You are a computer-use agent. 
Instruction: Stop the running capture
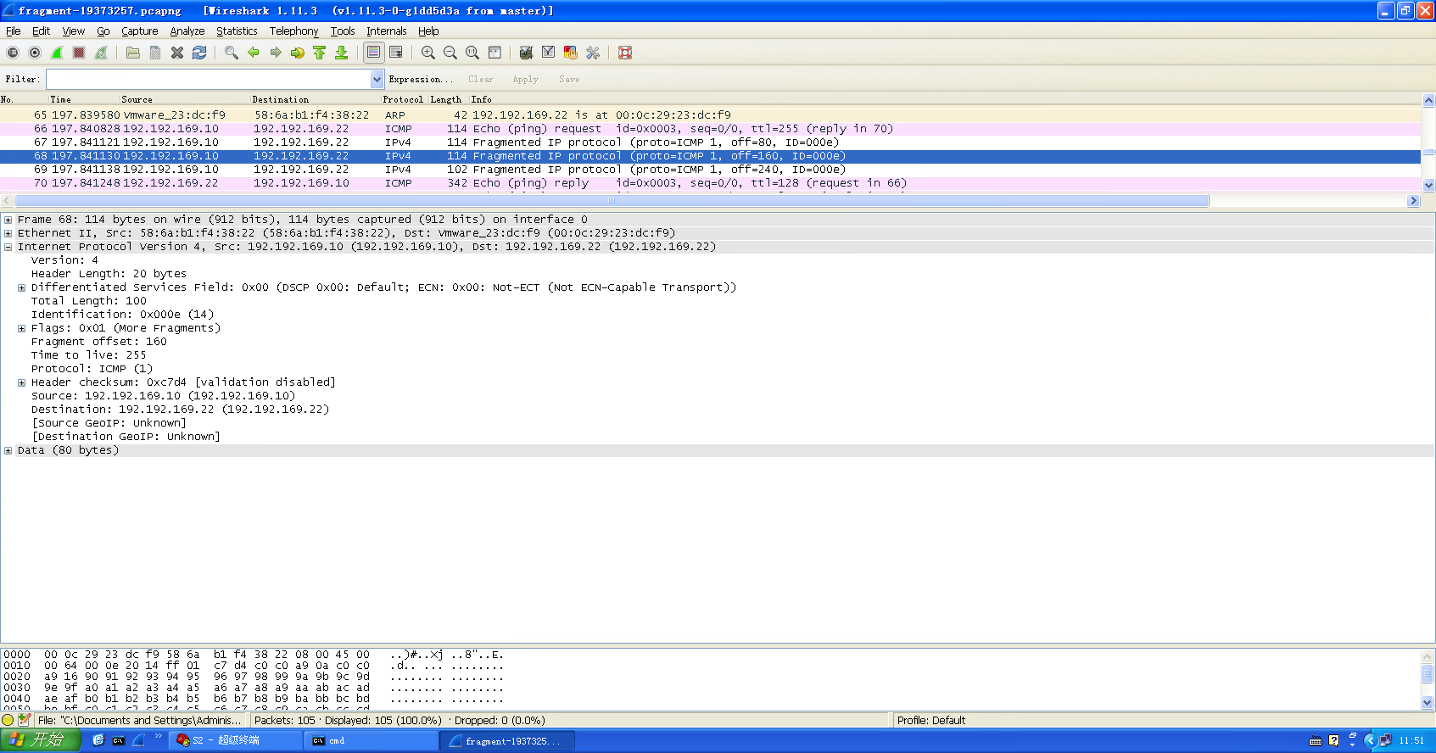tap(79, 53)
